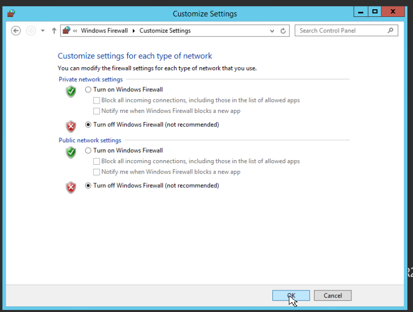The image size is (413, 312).
Task: Expand the breadcrumb arrow after Windows Firewall
Action: point(133,31)
